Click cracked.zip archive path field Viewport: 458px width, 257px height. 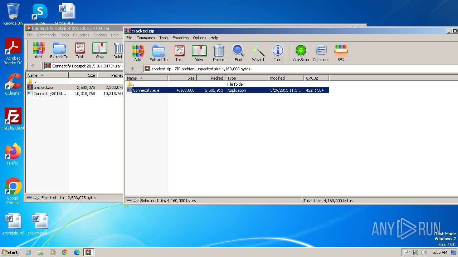301,69
